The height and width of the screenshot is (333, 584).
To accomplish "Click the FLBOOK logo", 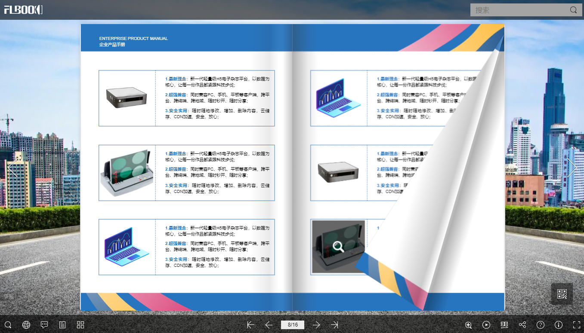I will tap(23, 9).
